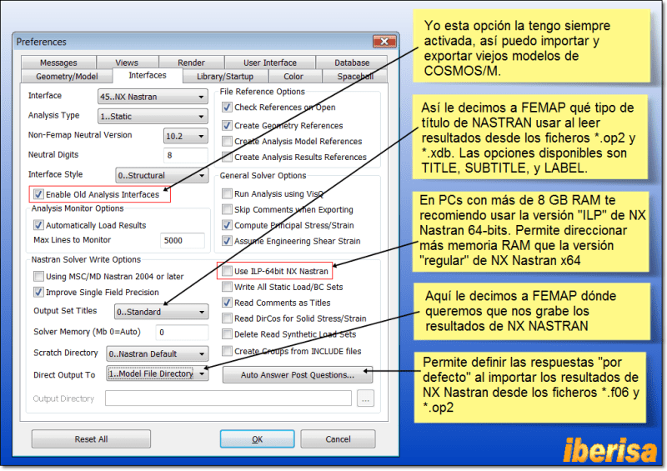The image size is (667, 471).
Task: Enable Using MSC/MD Nastran 2004 or later
Action: tap(38, 276)
